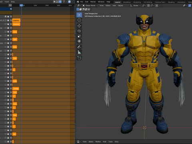Open the Track menu in top NLA header
The height and width of the screenshot is (144, 192).
pos(7,2)
